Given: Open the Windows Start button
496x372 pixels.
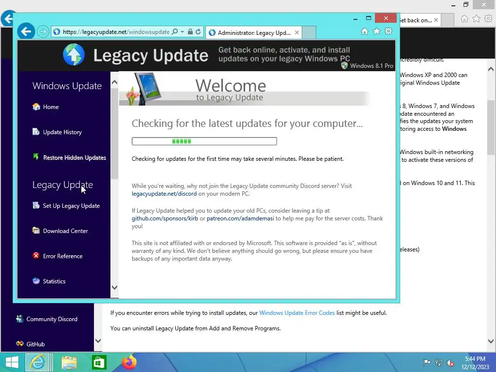Looking at the screenshot, I should [x=12, y=362].
